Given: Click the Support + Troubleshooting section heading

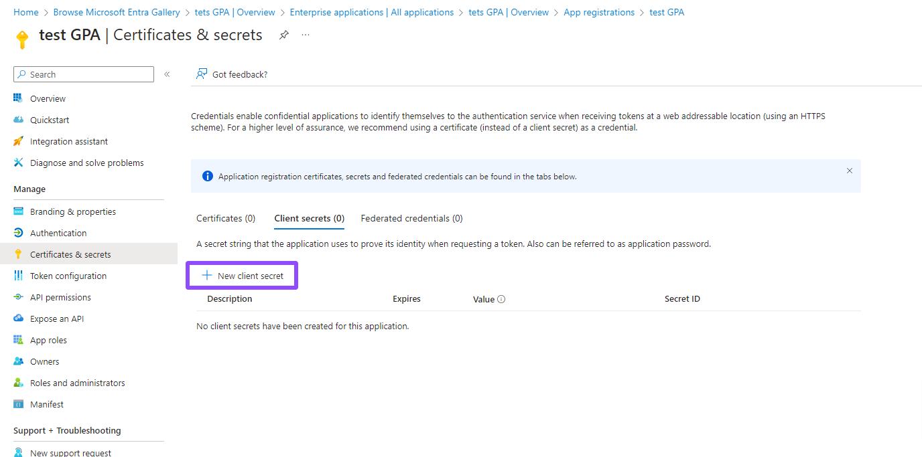Looking at the screenshot, I should [x=67, y=431].
